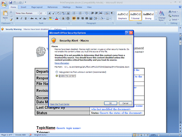Click OK in Security Options dialog
Screen dimensions: 182x137
tap(111, 103)
